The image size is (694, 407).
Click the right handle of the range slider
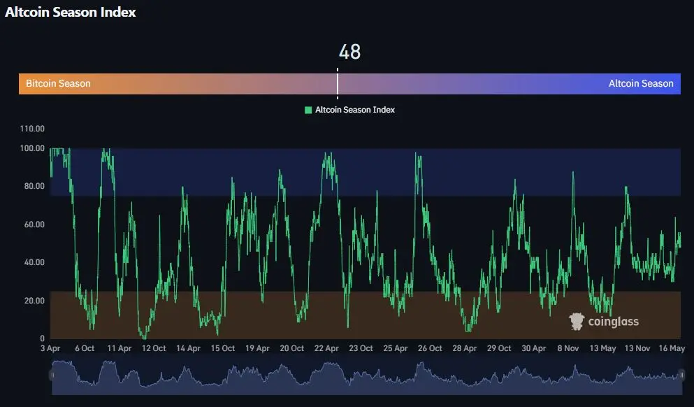coord(681,375)
